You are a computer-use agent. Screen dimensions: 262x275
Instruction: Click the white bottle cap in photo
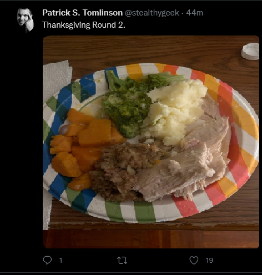[x=250, y=52]
